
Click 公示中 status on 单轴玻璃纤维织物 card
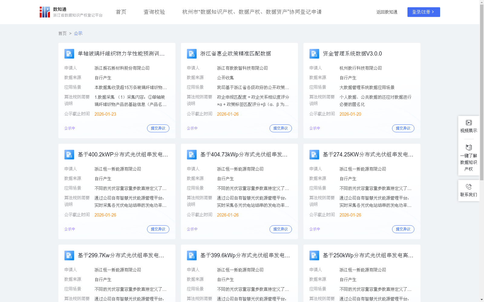click(x=70, y=128)
